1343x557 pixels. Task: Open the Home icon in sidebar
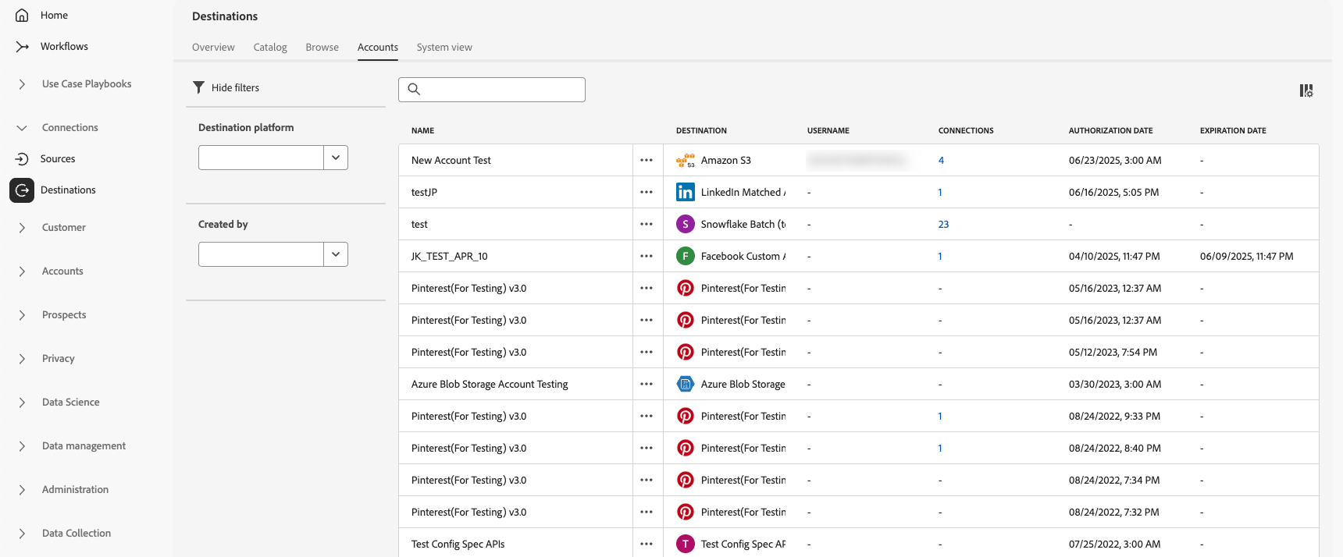coord(22,15)
